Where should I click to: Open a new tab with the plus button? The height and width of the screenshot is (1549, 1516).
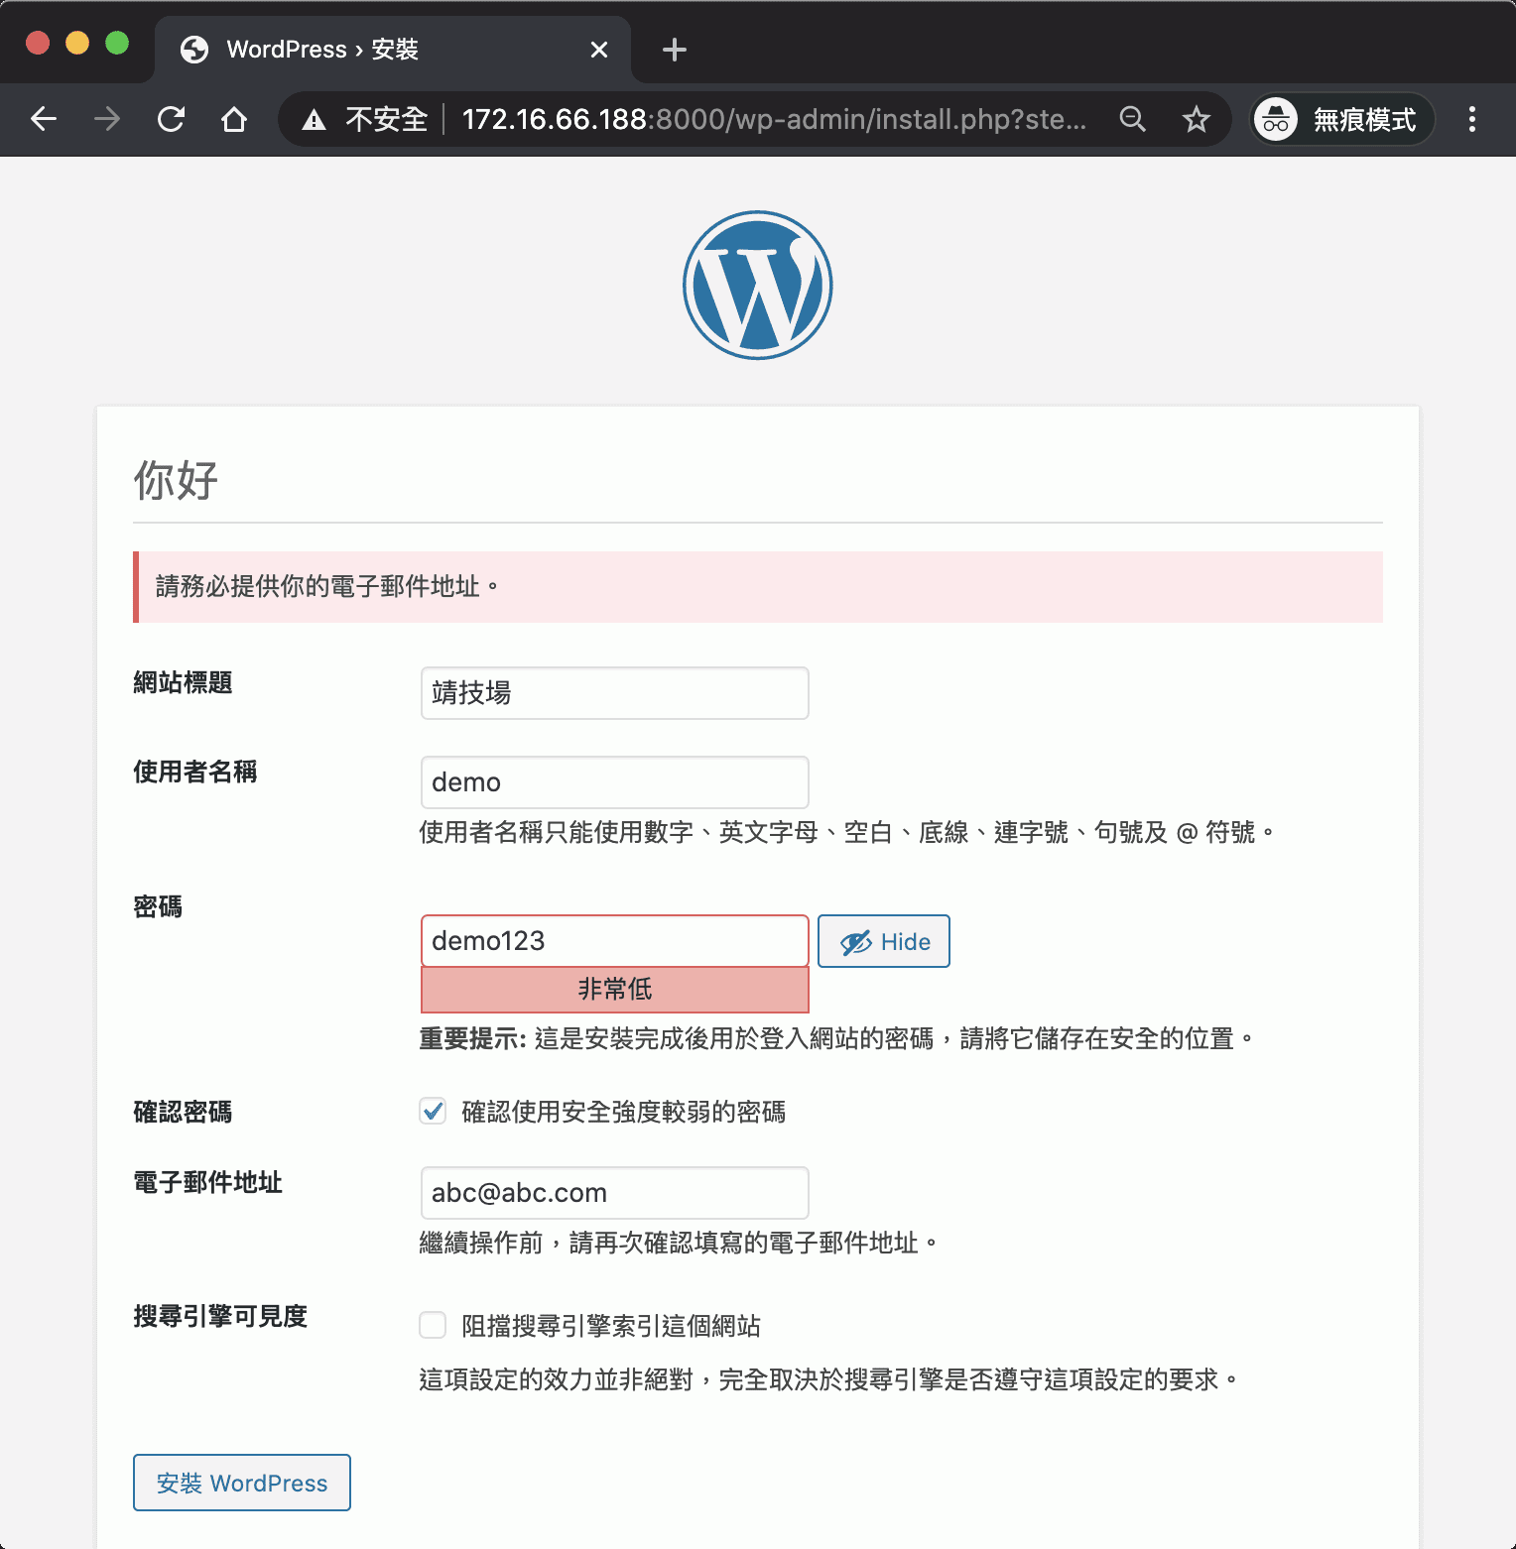tap(674, 49)
